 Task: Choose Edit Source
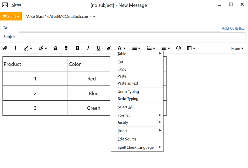point(137,139)
